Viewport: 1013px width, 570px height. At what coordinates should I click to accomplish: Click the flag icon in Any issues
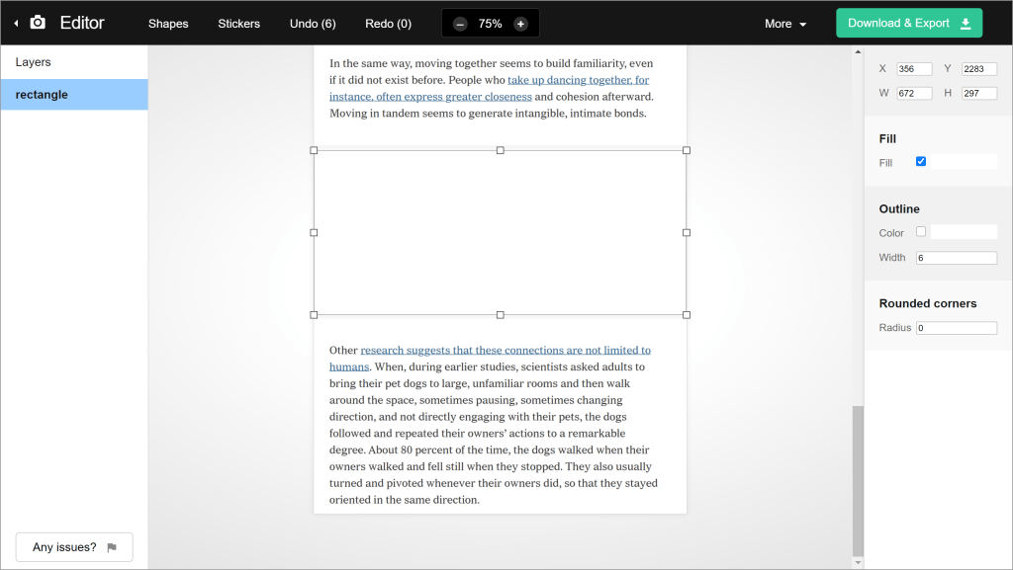[x=112, y=547]
